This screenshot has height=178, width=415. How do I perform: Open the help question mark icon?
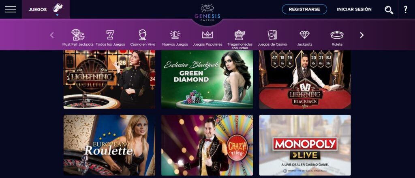pos(405,10)
